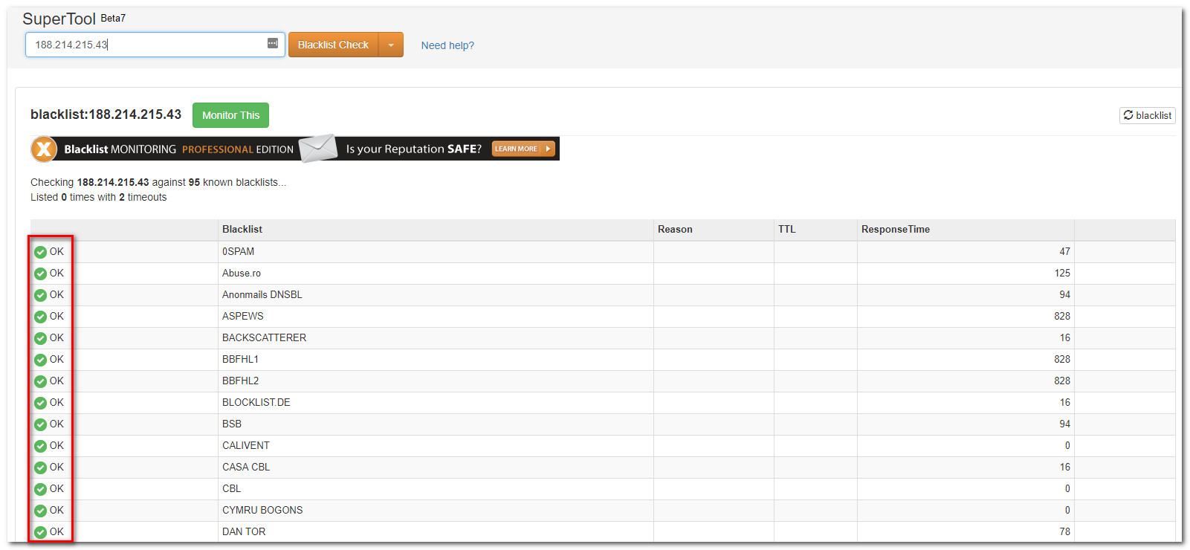
Task: Click the envelope icon in the banner
Action: tap(318, 148)
